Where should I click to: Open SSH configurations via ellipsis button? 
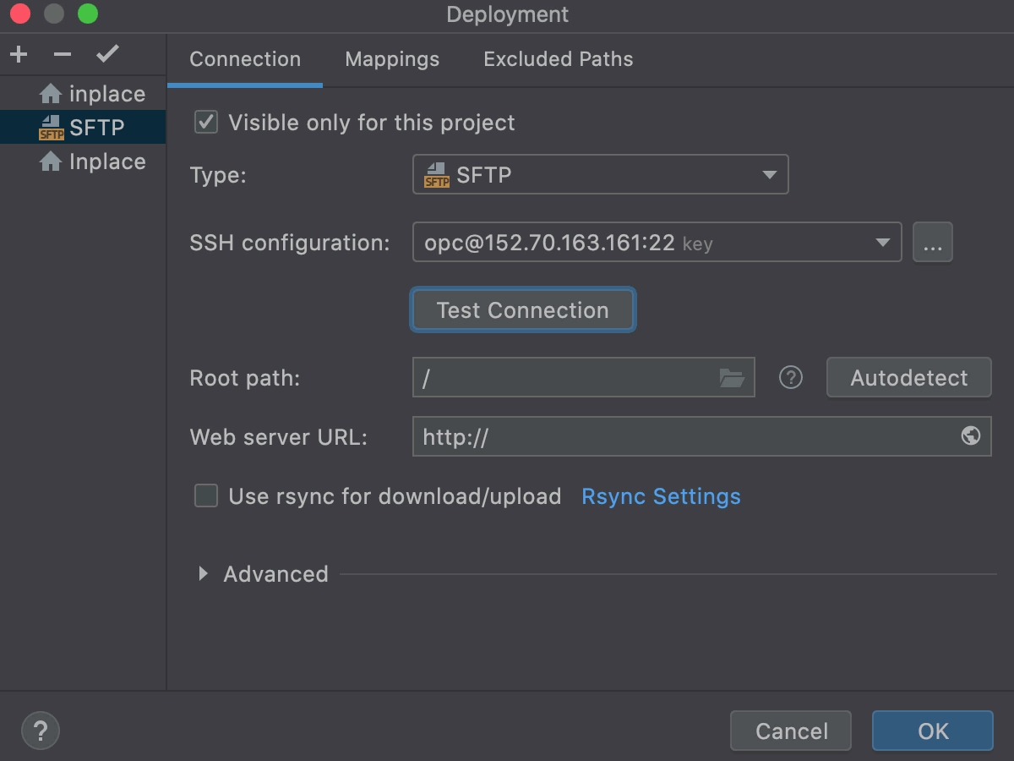(x=933, y=242)
